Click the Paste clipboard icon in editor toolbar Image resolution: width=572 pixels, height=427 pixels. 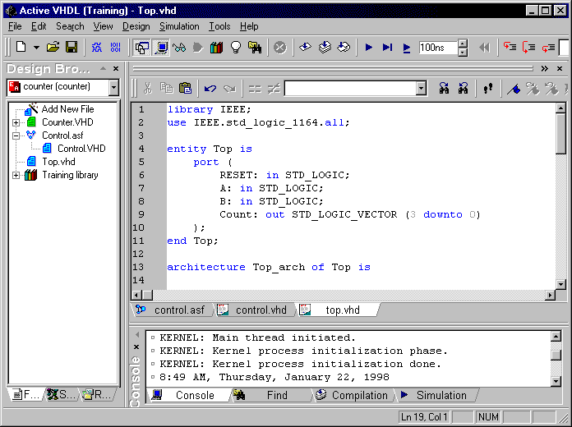tap(185, 88)
